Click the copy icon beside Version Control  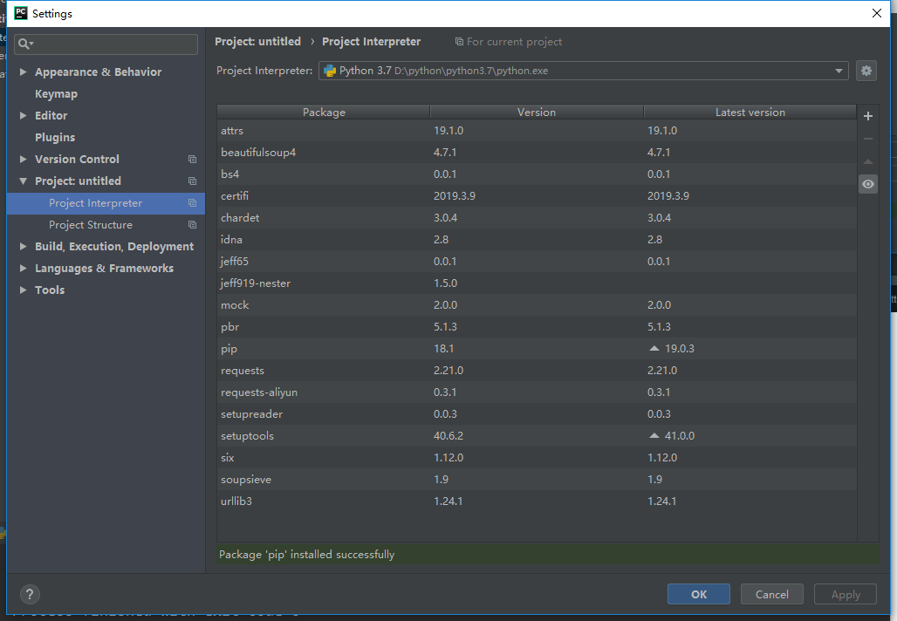pyautogui.click(x=192, y=159)
